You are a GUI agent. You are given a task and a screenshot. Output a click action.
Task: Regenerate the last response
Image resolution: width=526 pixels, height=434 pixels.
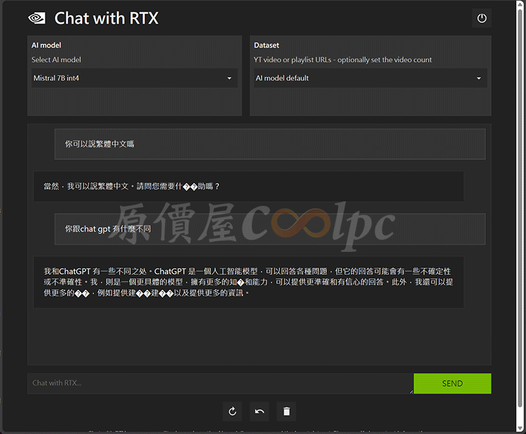click(233, 411)
